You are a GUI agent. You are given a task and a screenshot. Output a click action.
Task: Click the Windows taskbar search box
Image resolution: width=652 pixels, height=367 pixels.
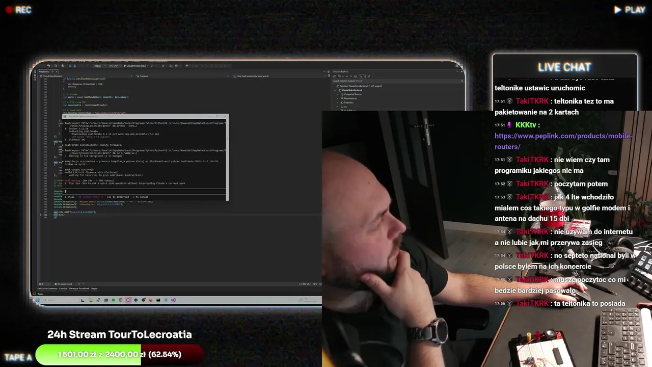click(60, 300)
